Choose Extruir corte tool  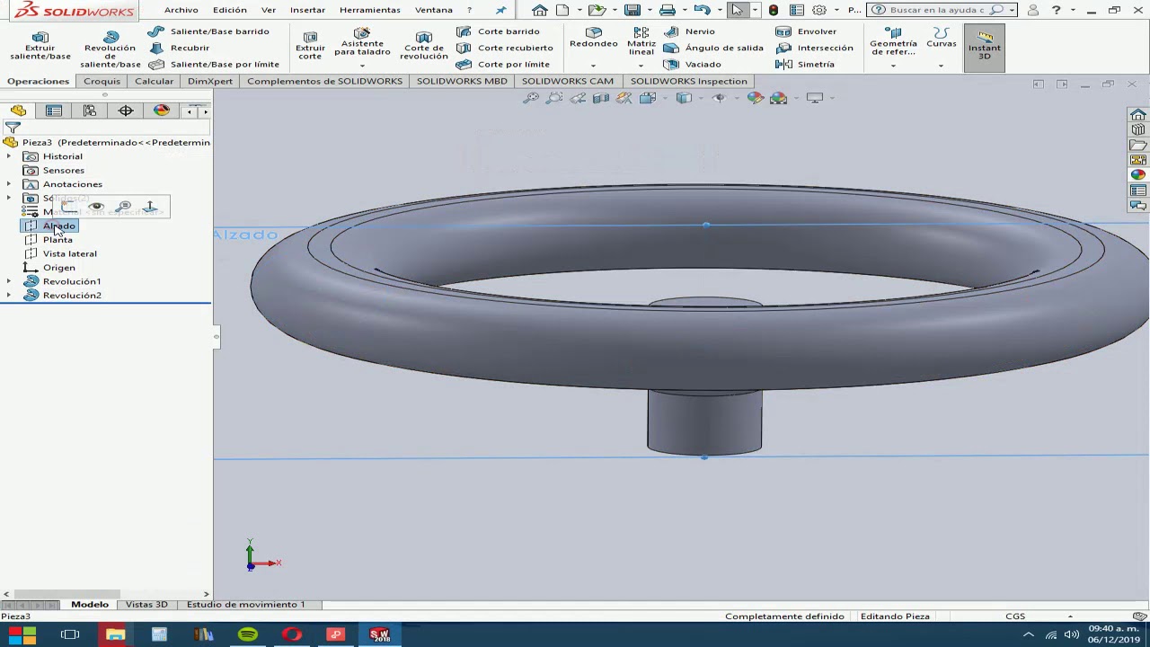click(310, 46)
